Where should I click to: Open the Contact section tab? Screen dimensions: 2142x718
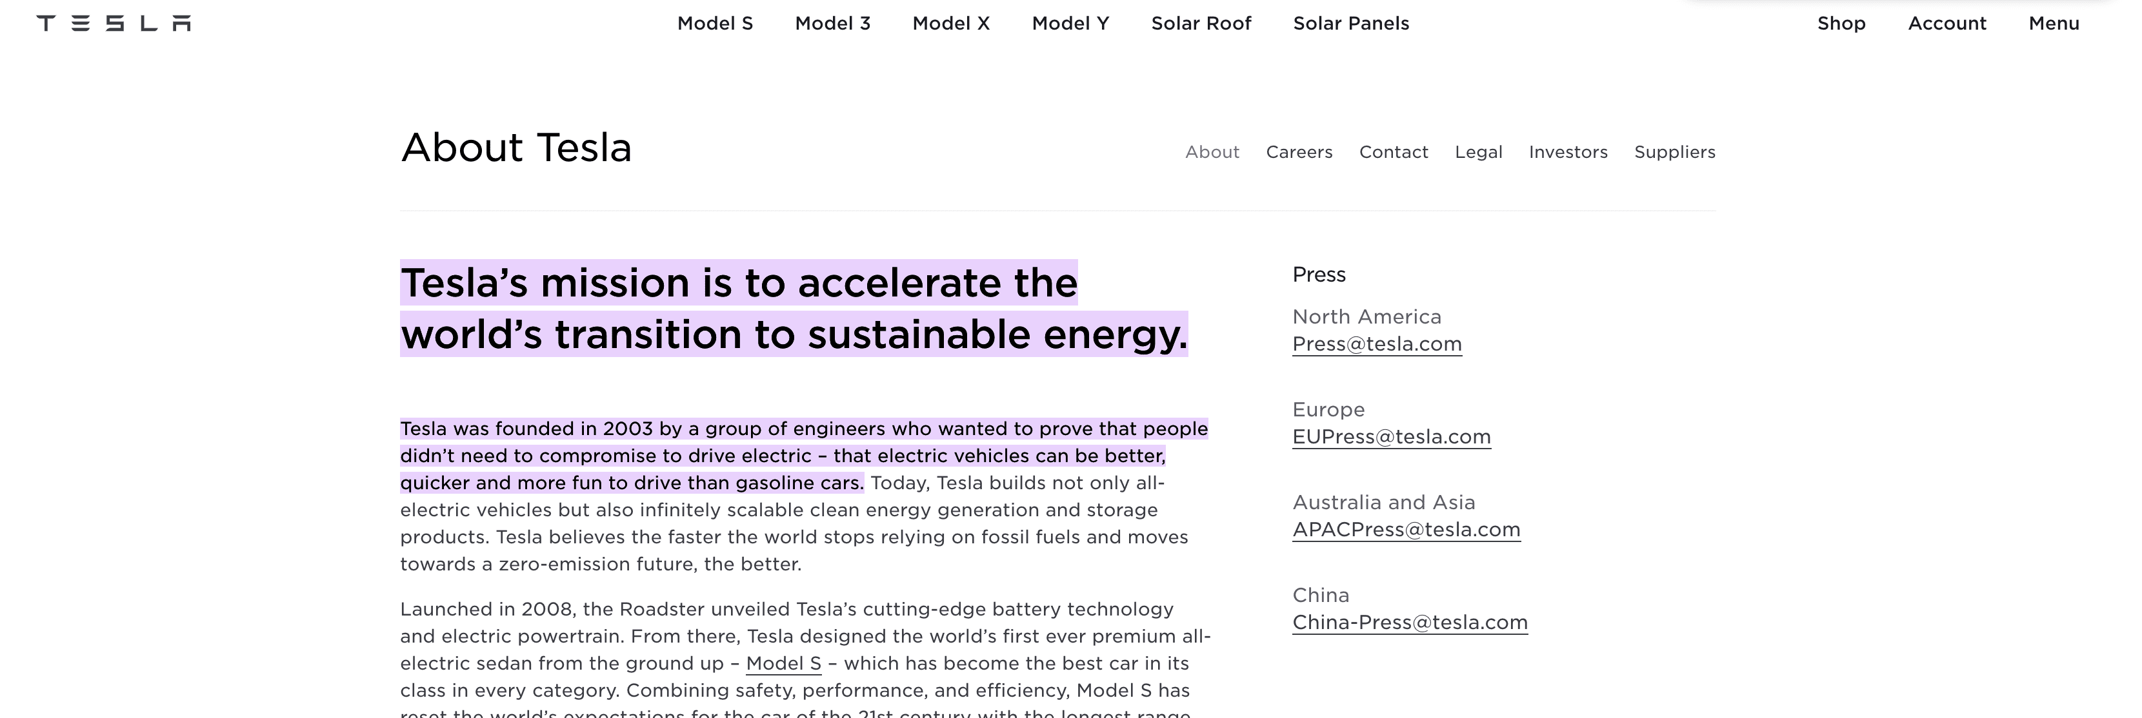click(x=1393, y=152)
